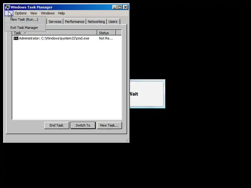Select the Administrator cmd.exe task row

(67, 38)
